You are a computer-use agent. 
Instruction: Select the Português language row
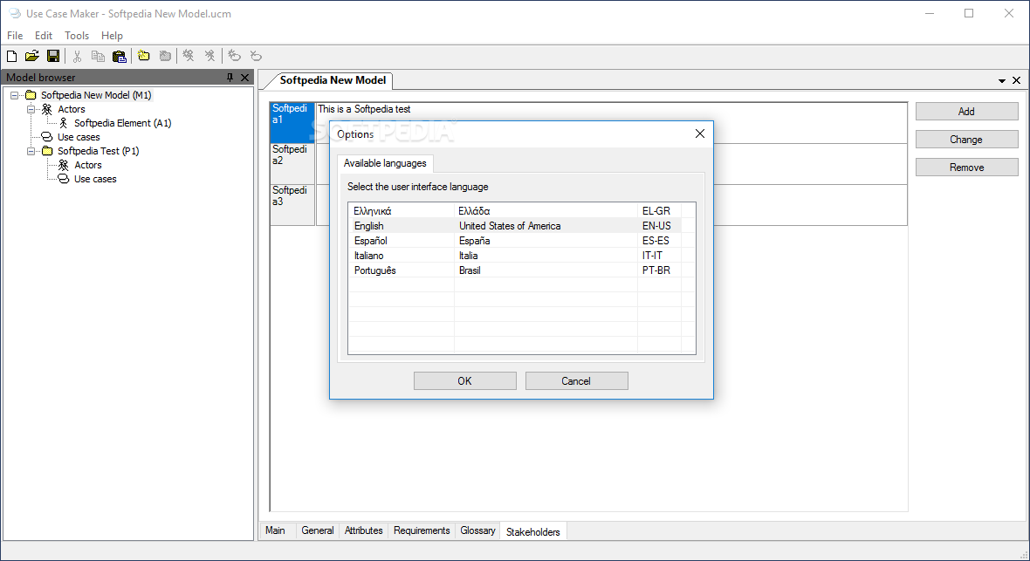522,270
